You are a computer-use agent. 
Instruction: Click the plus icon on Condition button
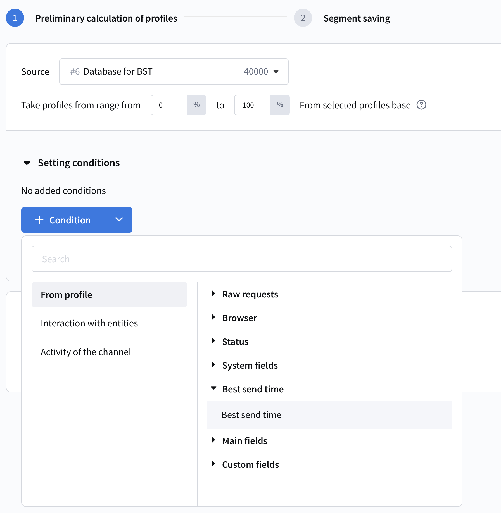click(x=39, y=220)
